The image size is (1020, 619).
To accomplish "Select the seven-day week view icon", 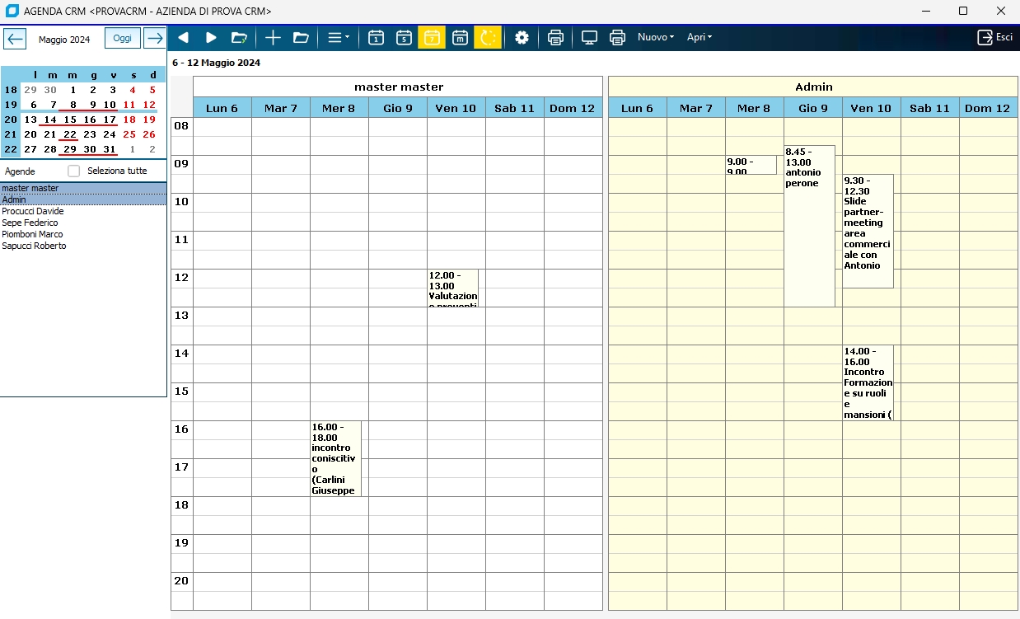I will (x=432, y=37).
